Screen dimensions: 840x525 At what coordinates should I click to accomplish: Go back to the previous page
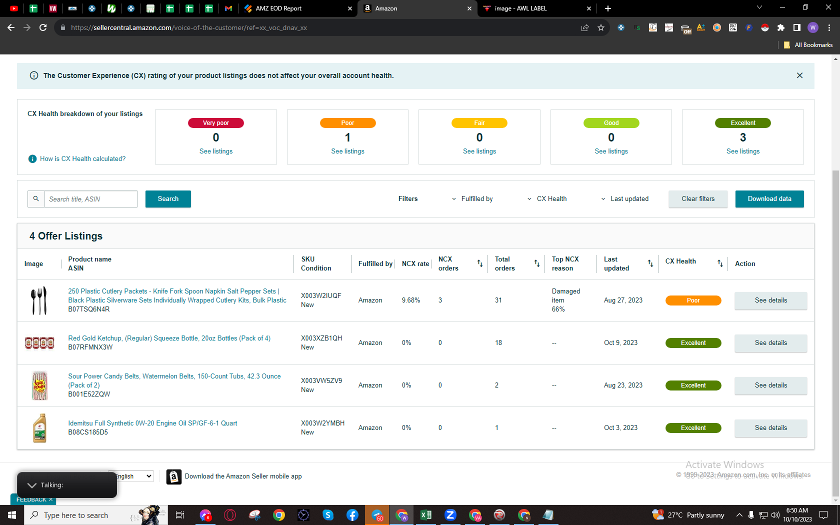(x=11, y=27)
